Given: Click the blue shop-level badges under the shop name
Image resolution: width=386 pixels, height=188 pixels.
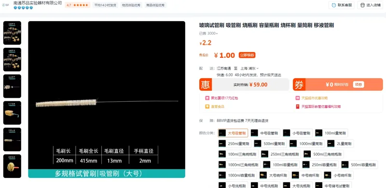Looking at the screenshot, I should tap(23, 8).
